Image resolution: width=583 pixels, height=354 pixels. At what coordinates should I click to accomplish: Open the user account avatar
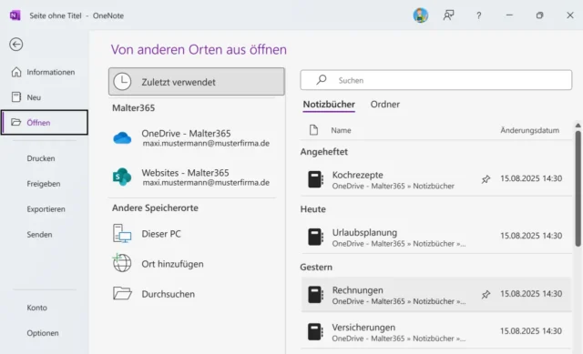click(421, 15)
